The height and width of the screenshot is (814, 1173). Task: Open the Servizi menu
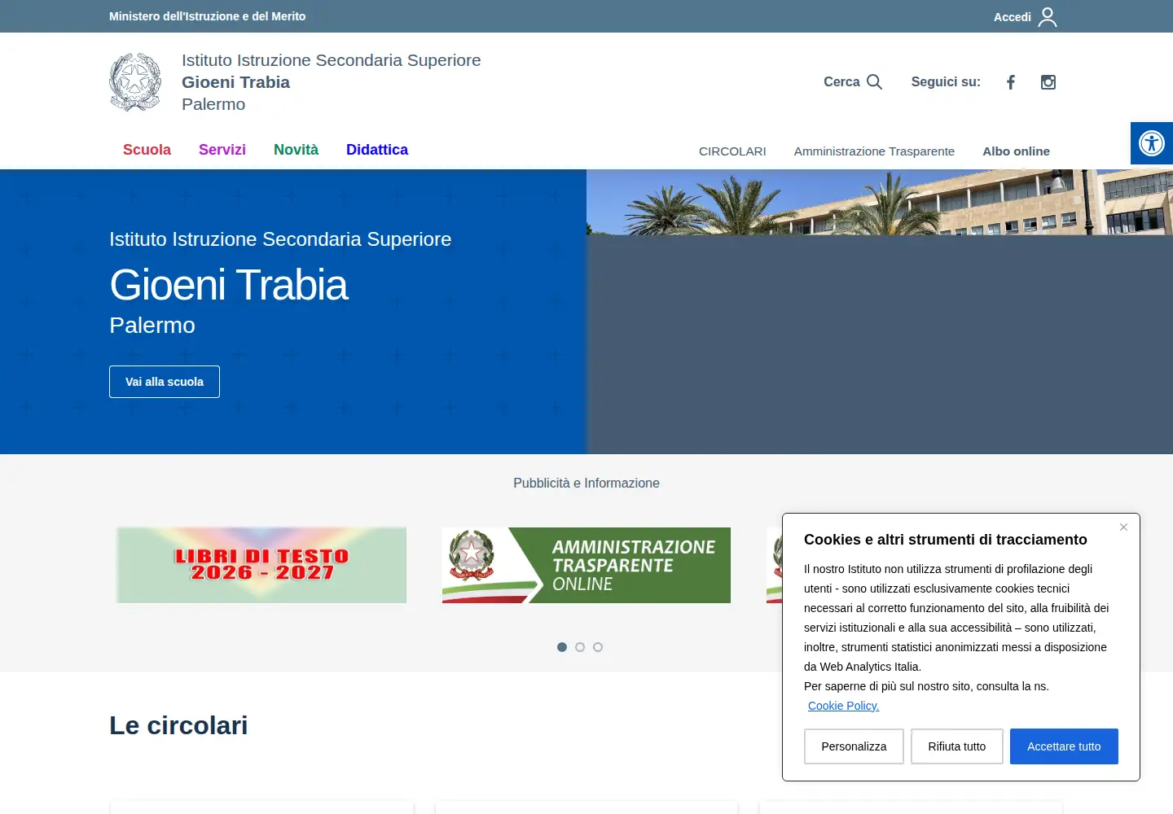tap(222, 150)
